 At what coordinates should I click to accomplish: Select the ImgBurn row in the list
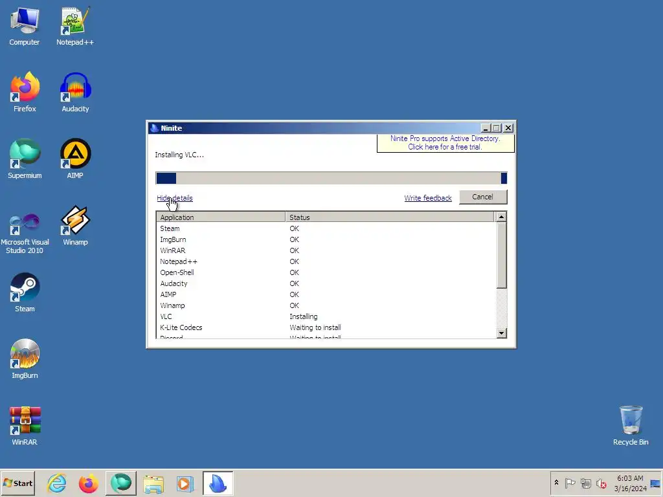[325, 239]
